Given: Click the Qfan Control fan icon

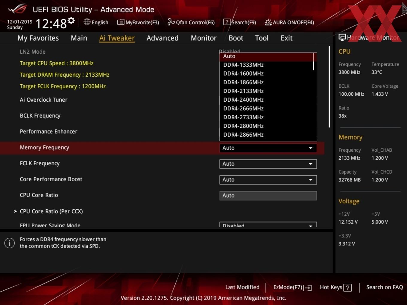Looking at the screenshot, I should 171,22.
